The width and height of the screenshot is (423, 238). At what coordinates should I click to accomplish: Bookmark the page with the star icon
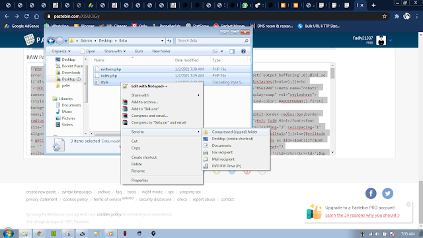[x=385, y=17]
